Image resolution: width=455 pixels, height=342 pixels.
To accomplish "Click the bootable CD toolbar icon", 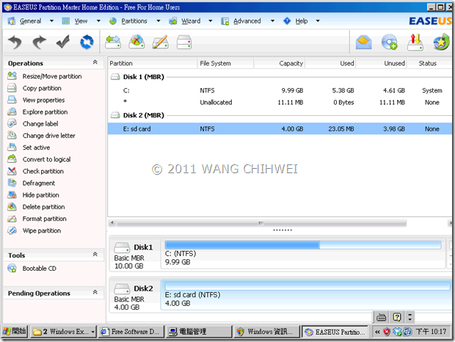I will [390, 43].
